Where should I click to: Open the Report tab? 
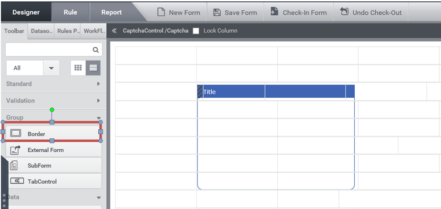[x=112, y=12]
